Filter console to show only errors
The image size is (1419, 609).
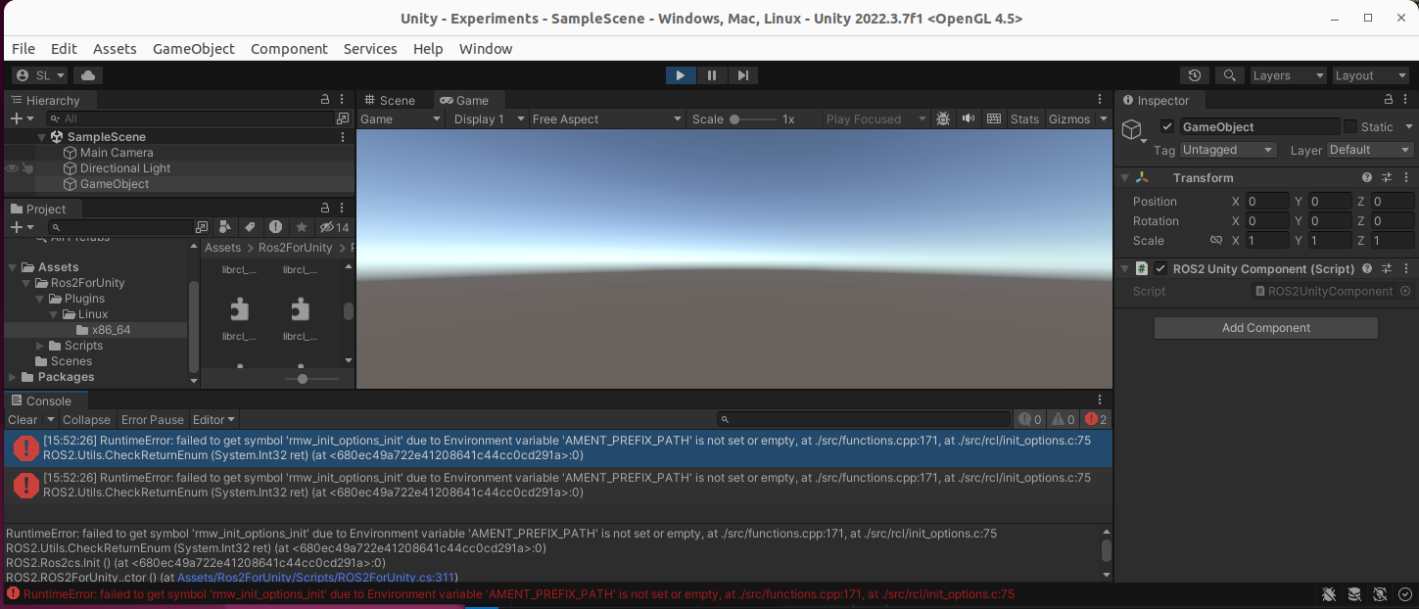tap(1094, 419)
